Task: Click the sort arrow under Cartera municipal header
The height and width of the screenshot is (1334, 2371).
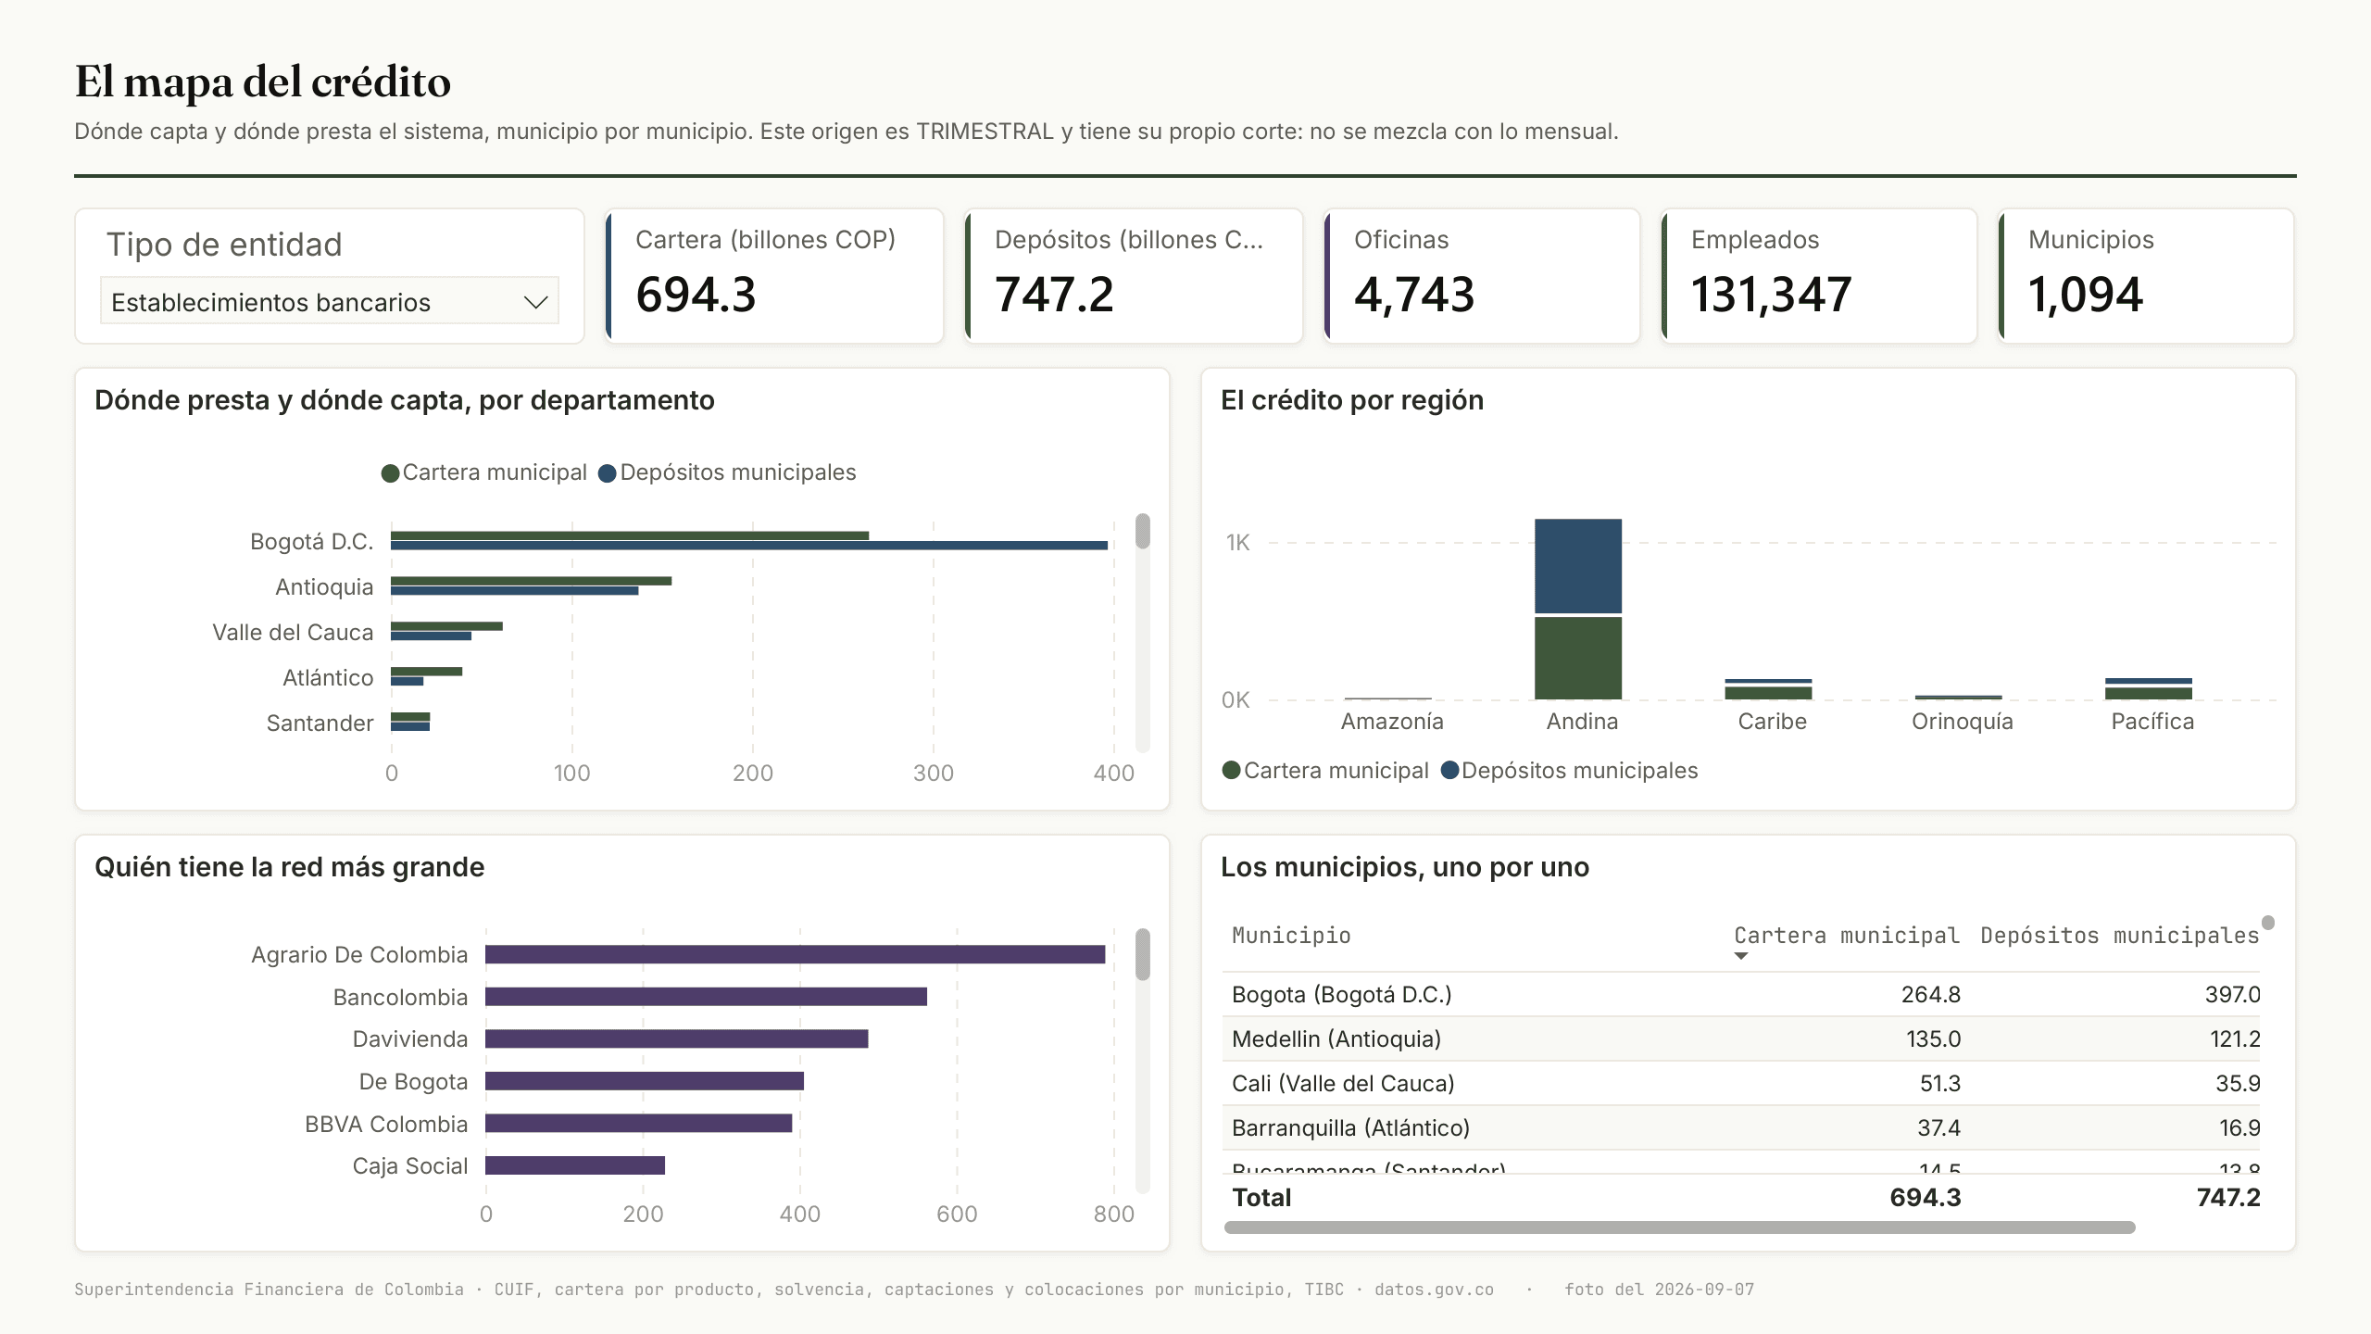Action: (x=1741, y=956)
